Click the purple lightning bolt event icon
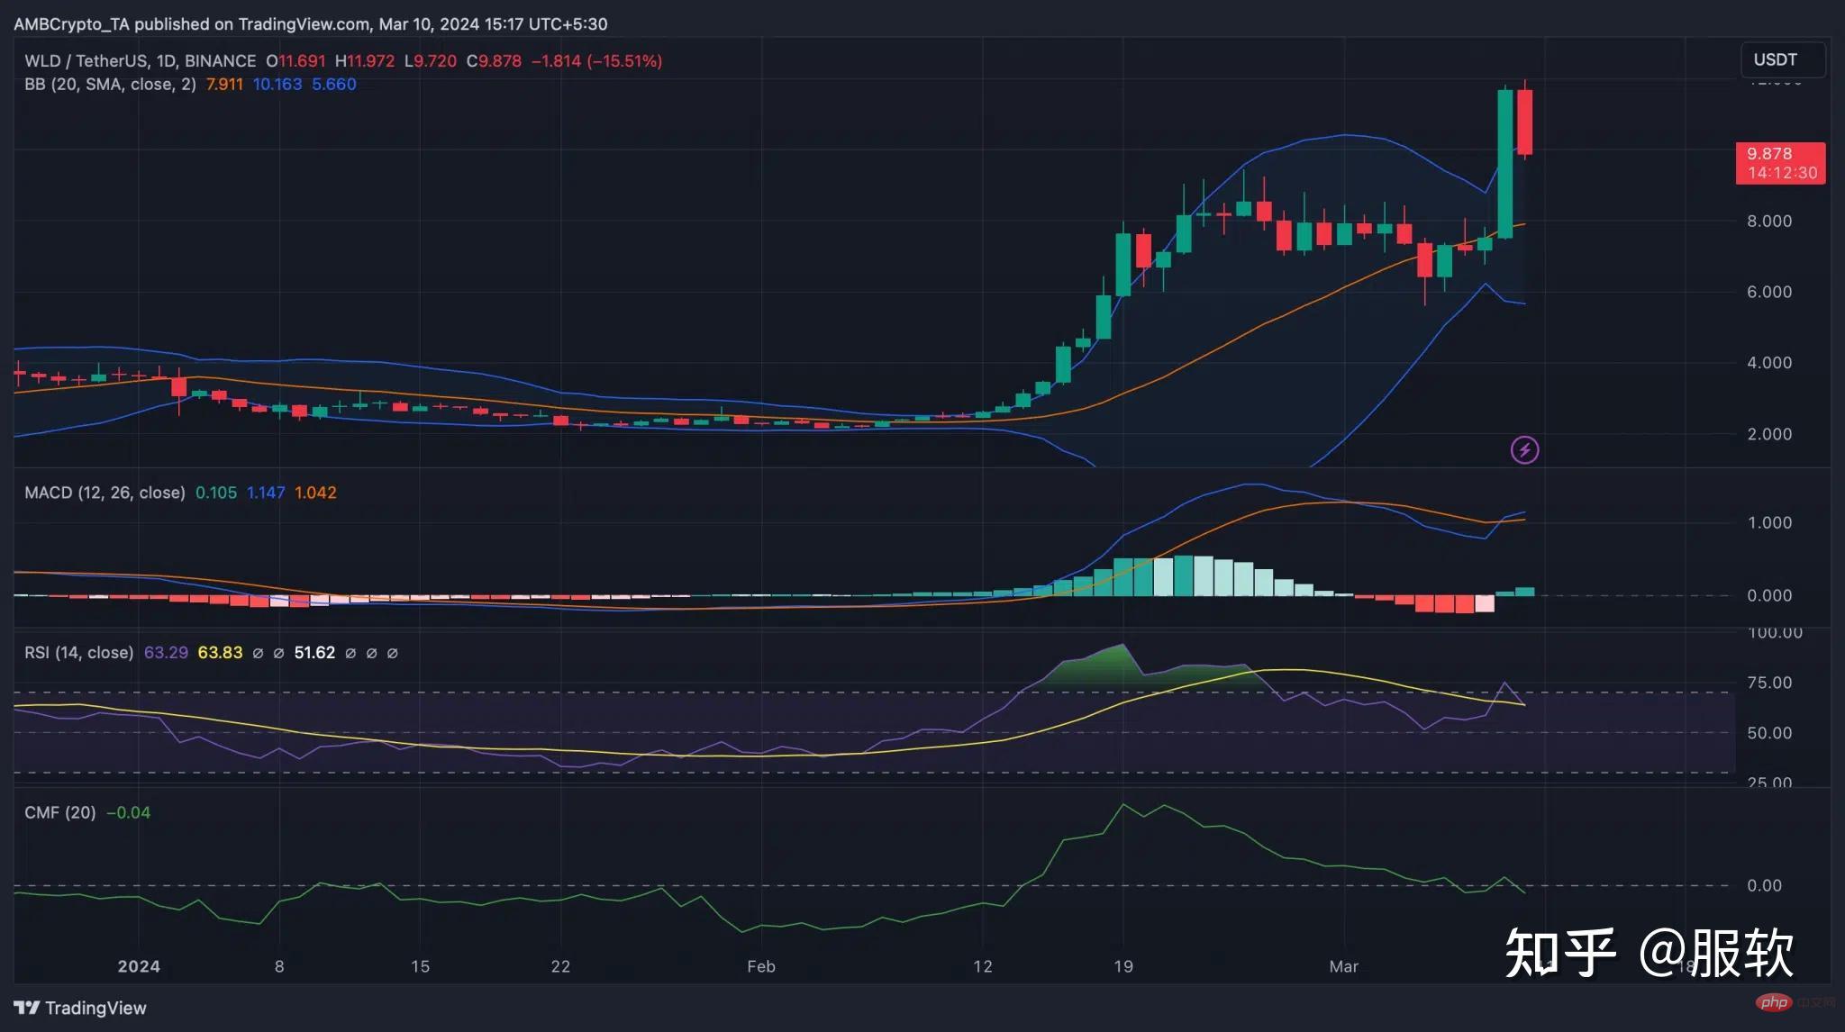Image resolution: width=1845 pixels, height=1032 pixels. (x=1524, y=449)
